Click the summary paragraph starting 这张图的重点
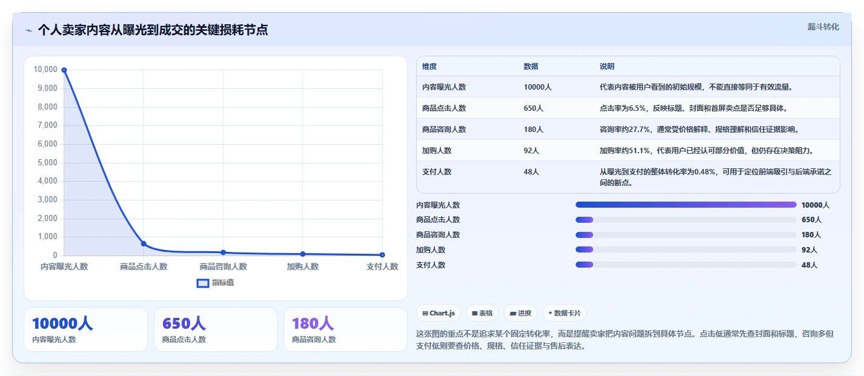Screen dimensions: 864x376 [x=625, y=340]
